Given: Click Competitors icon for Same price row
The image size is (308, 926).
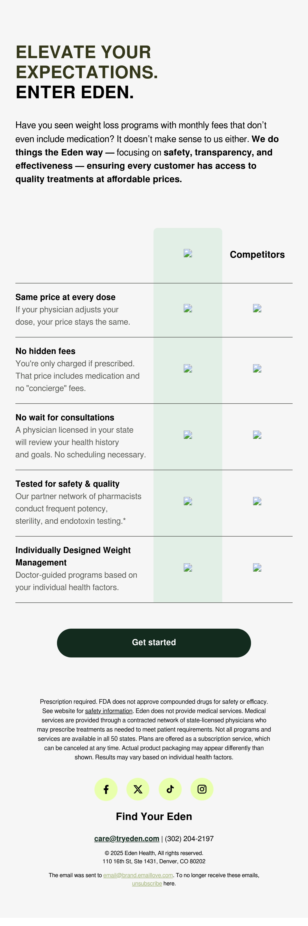Looking at the screenshot, I should (257, 308).
